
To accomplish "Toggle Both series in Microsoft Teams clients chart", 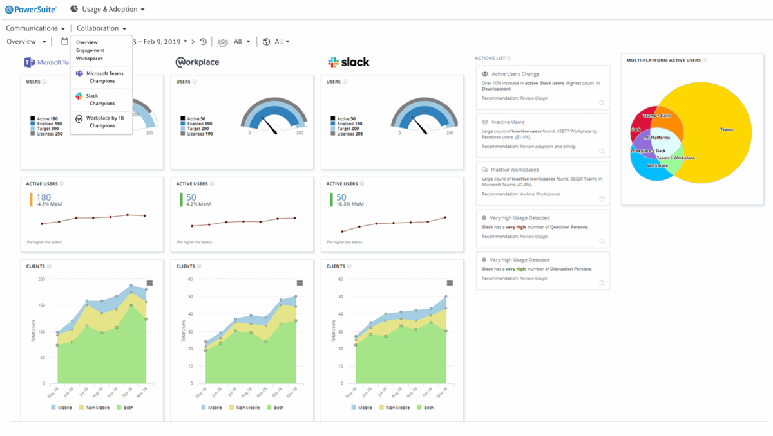I will point(125,407).
